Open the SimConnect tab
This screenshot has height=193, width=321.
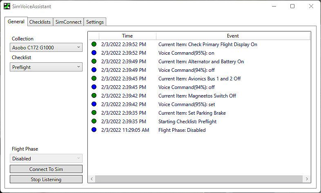click(69, 22)
